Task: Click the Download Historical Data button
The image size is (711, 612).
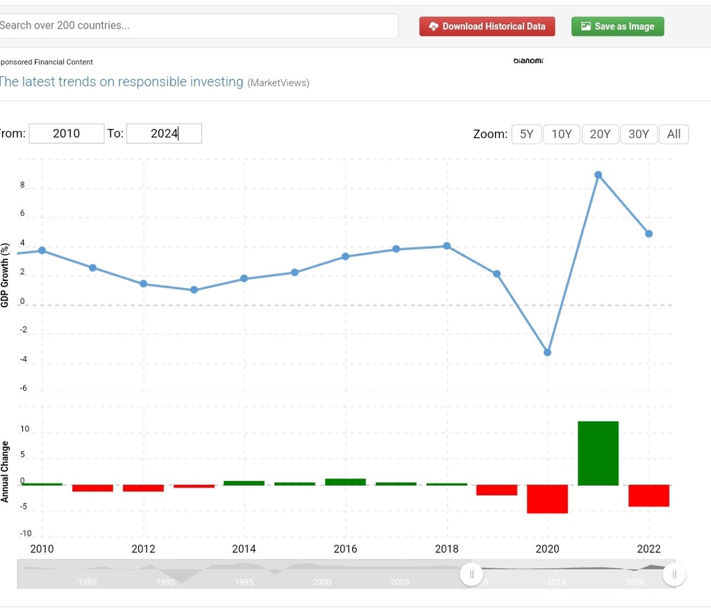Action: click(487, 26)
